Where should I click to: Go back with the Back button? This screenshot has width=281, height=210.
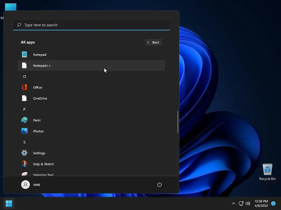[x=153, y=42]
